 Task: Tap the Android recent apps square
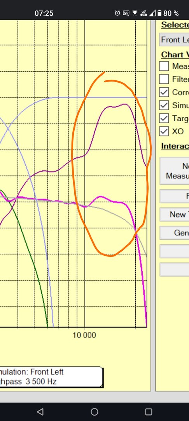click(149, 412)
